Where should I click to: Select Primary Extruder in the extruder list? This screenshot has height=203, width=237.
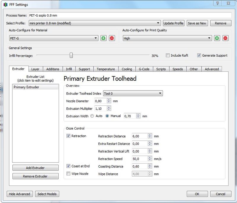(36, 87)
